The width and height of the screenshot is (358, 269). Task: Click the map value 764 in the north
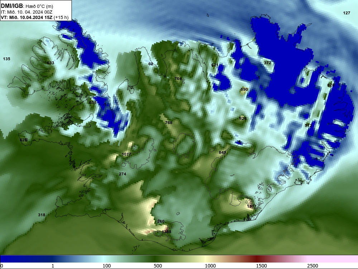[x=178, y=79]
